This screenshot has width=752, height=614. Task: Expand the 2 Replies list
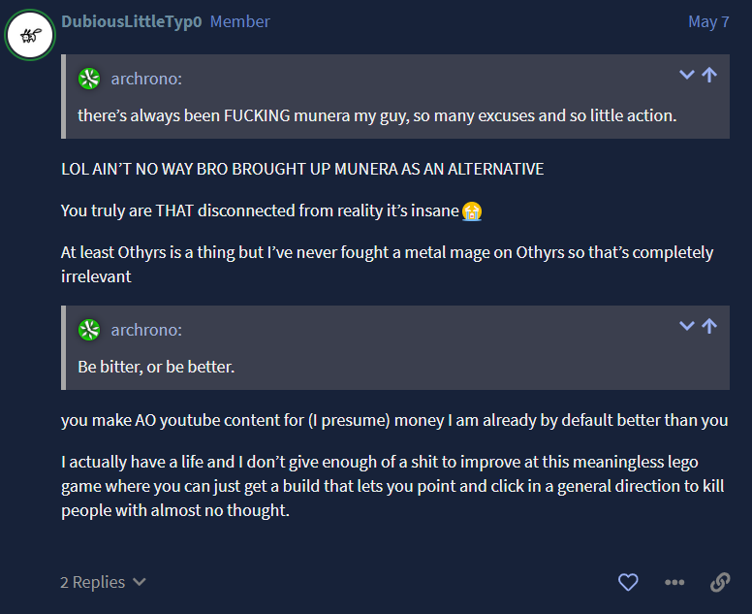click(103, 582)
